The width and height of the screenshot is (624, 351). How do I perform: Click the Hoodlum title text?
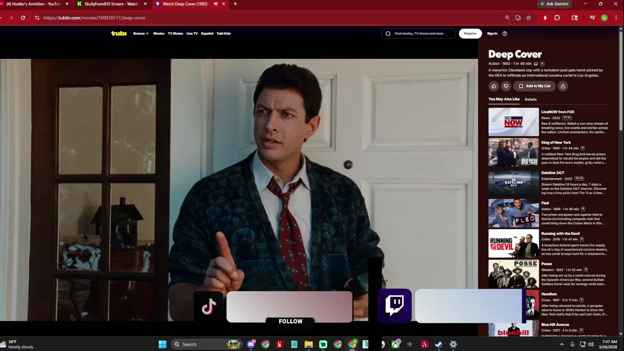549,294
